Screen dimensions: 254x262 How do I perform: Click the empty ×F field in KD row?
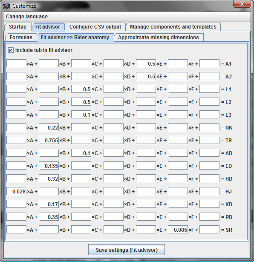[178, 204]
